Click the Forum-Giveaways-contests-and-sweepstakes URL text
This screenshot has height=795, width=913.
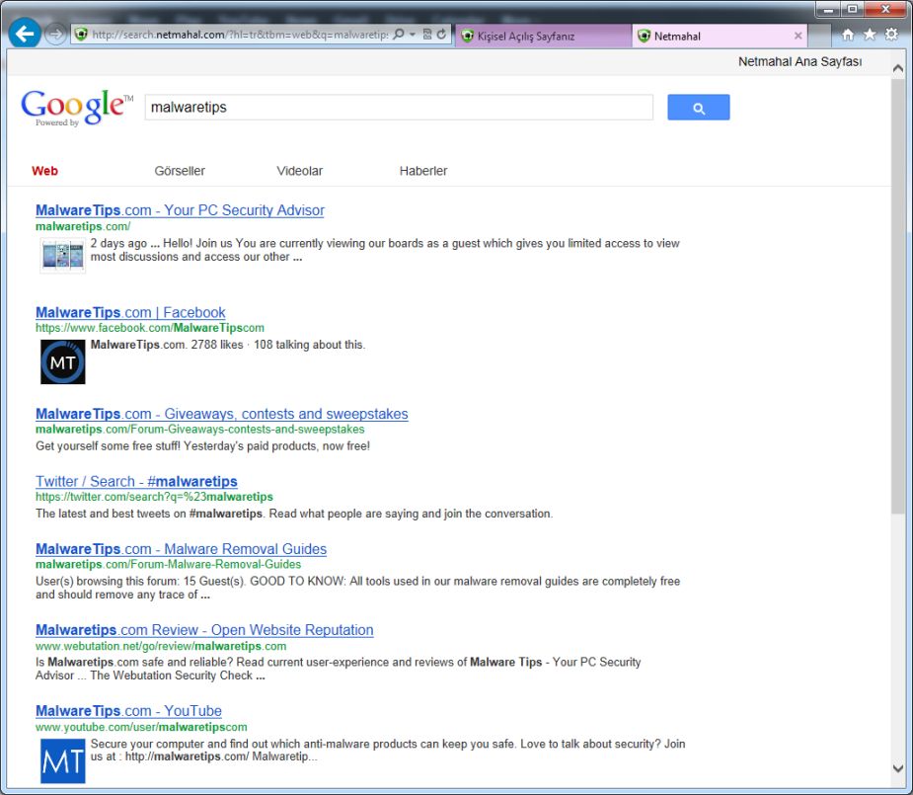point(199,430)
